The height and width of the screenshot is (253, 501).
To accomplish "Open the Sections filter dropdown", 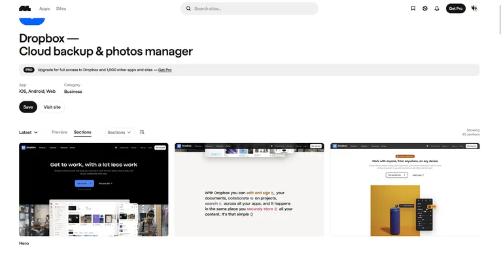I will point(120,132).
